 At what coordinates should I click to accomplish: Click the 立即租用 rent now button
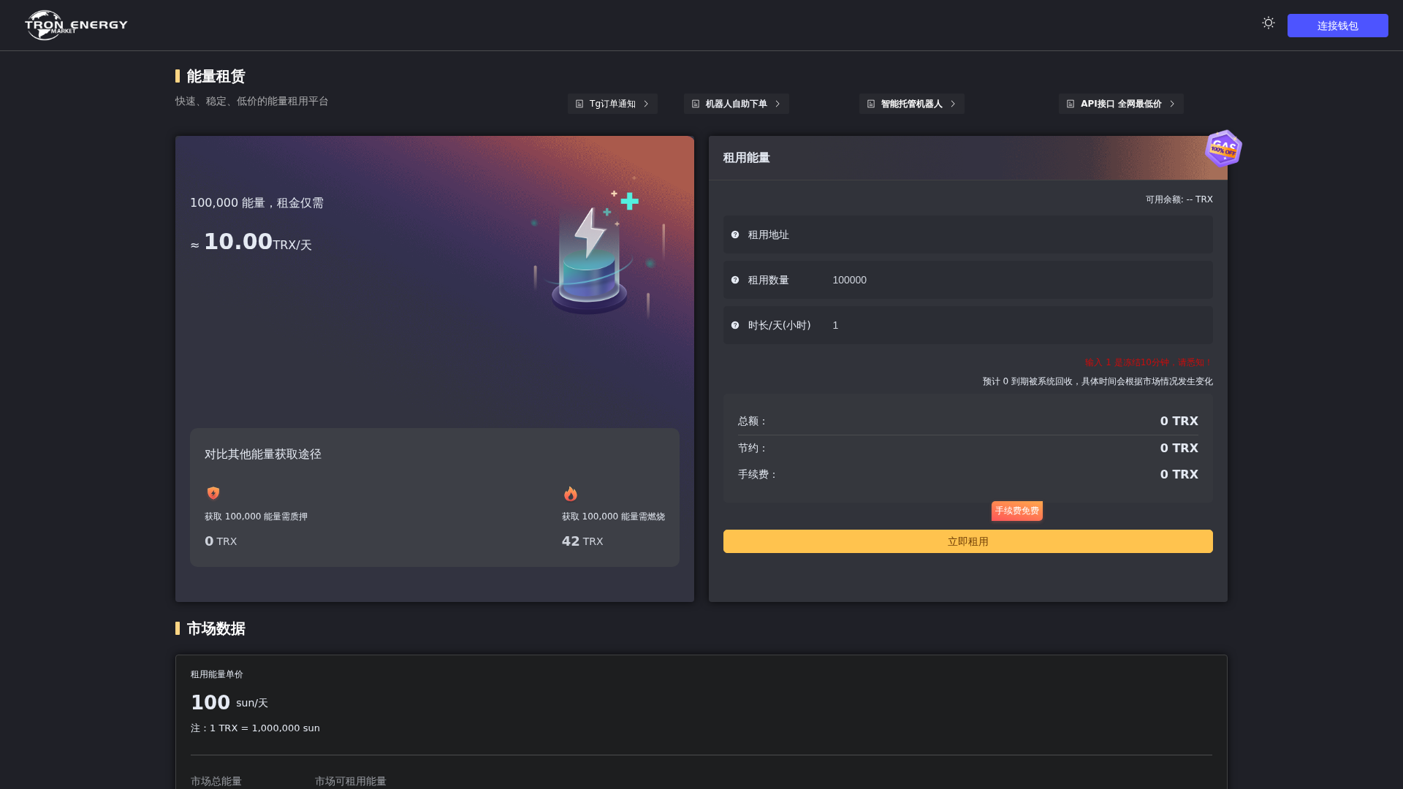968,541
